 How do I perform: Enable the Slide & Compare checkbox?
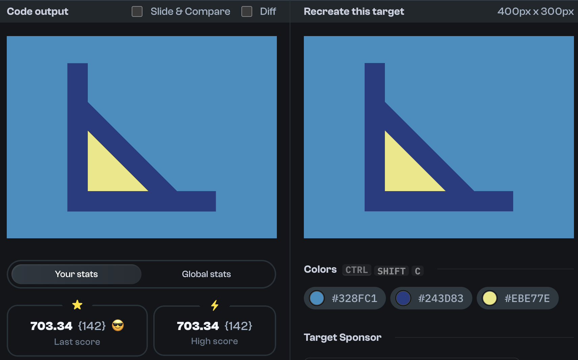(137, 11)
